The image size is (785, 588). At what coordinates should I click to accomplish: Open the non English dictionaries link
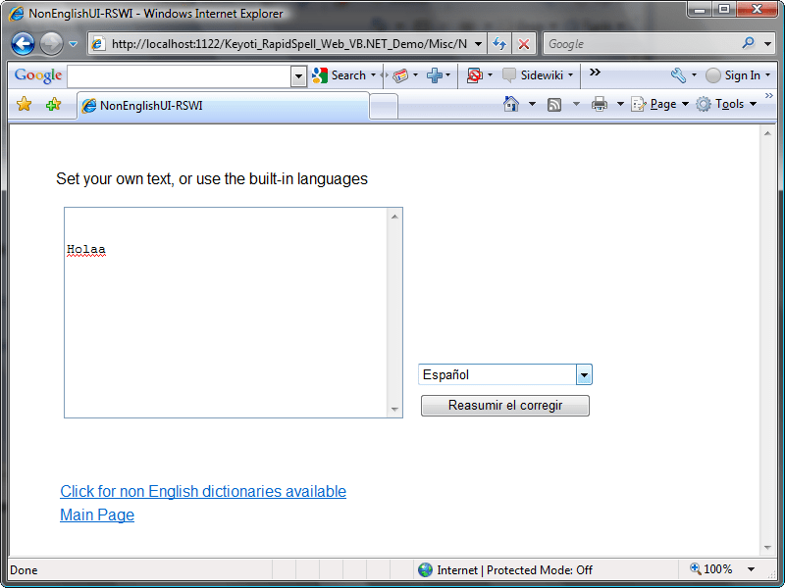coord(203,491)
